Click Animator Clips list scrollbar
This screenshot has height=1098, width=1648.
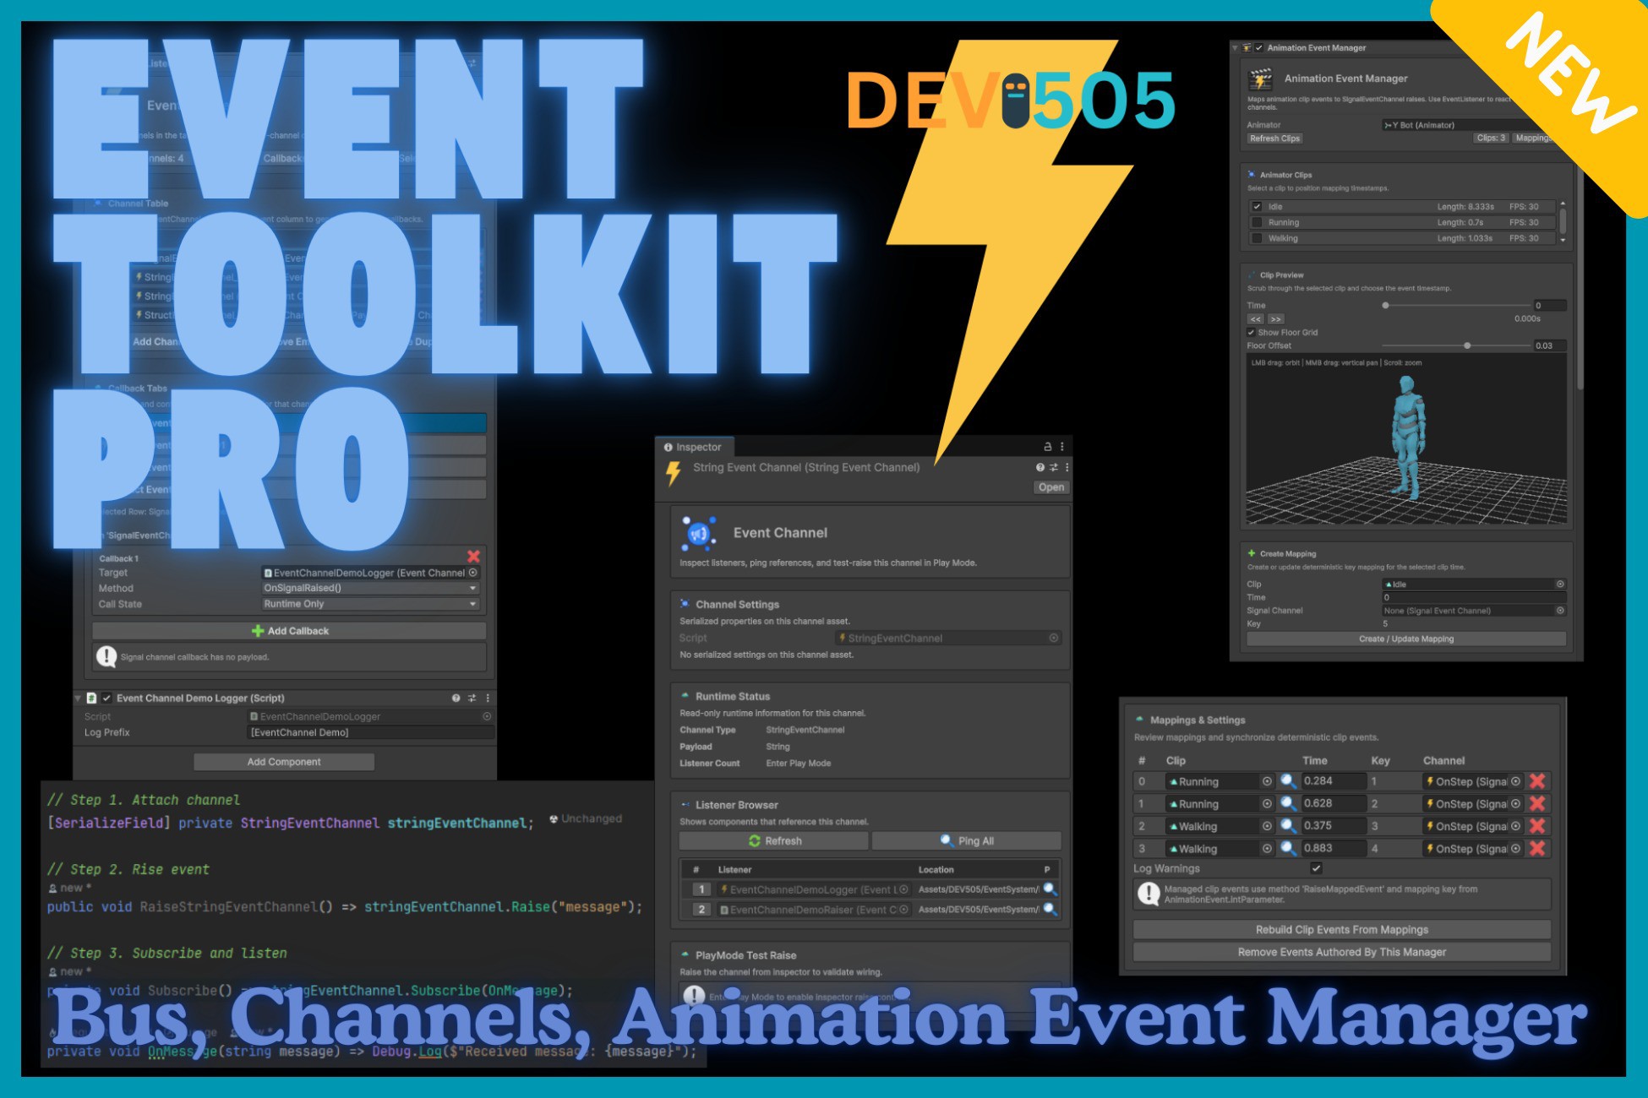pyautogui.click(x=1563, y=222)
